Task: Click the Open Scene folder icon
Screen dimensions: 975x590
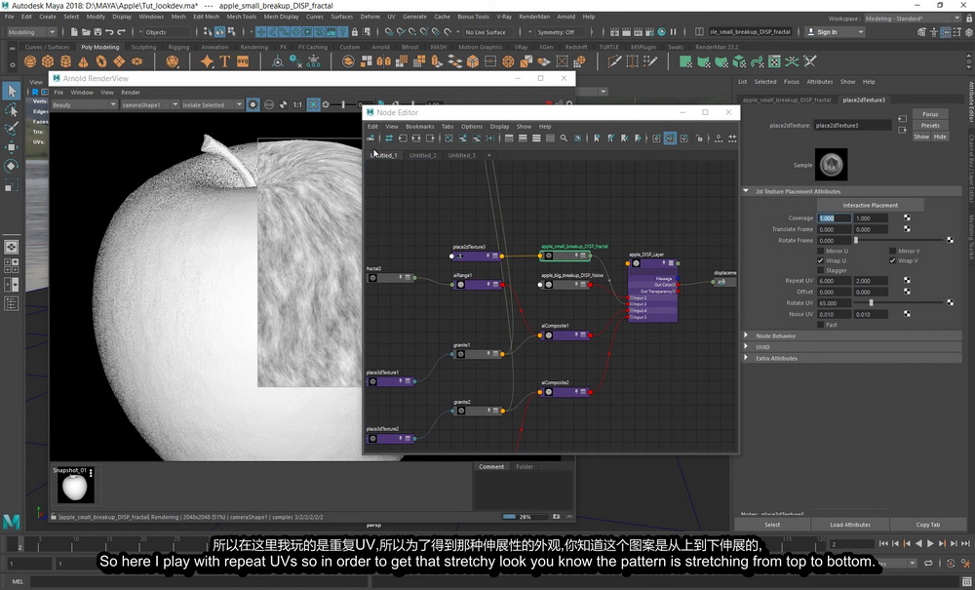Action: 87,32
